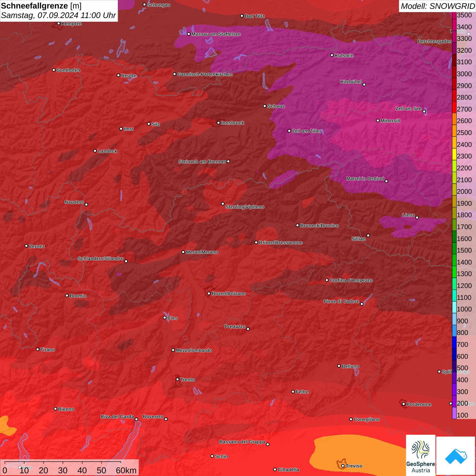Click the Bad Tölz label
The width and height of the screenshot is (476, 476).
(254, 16)
